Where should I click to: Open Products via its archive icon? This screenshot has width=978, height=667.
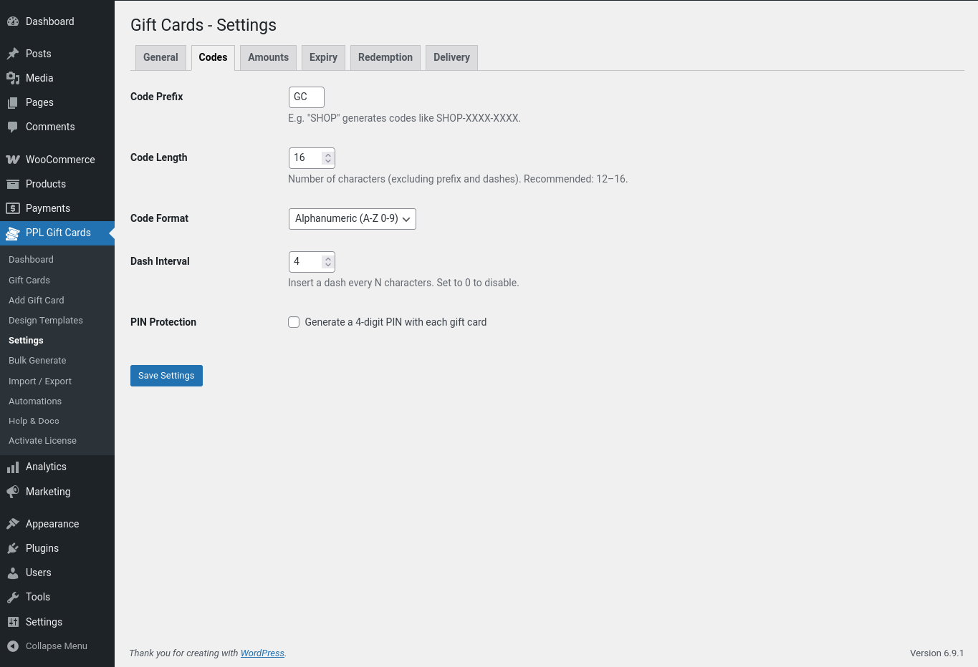pos(13,184)
